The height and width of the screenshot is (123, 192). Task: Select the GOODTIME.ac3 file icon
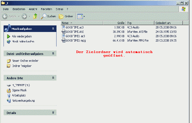63,27
